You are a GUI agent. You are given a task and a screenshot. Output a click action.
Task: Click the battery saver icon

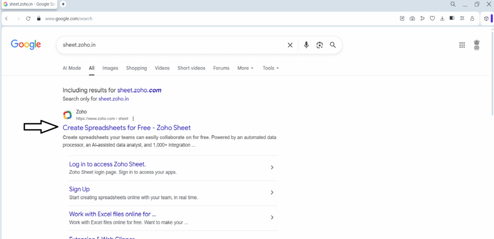click(452, 18)
